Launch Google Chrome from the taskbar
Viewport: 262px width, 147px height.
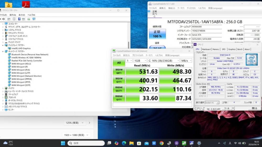[162, 143]
